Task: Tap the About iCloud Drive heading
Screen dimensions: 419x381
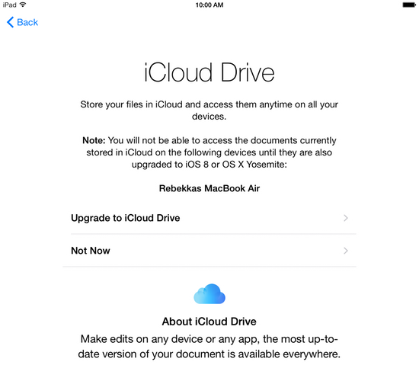Action: pyautogui.click(x=209, y=322)
